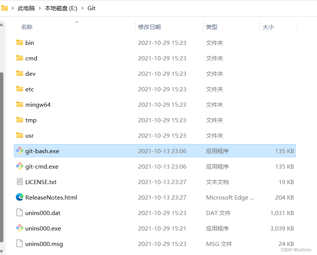Click the unins000.msg file icon

[20, 243]
